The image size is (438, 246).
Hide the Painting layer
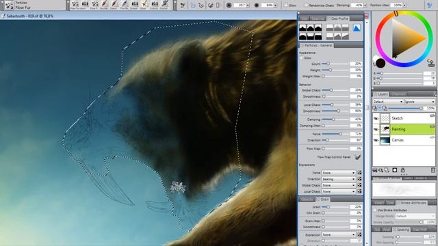click(376, 129)
